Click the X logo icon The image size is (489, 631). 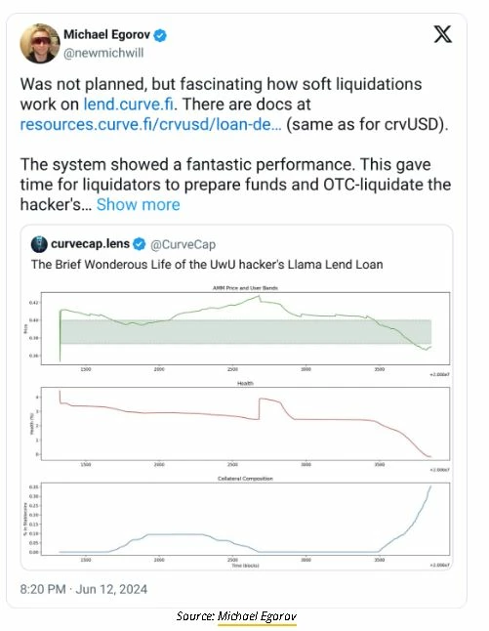click(x=443, y=34)
